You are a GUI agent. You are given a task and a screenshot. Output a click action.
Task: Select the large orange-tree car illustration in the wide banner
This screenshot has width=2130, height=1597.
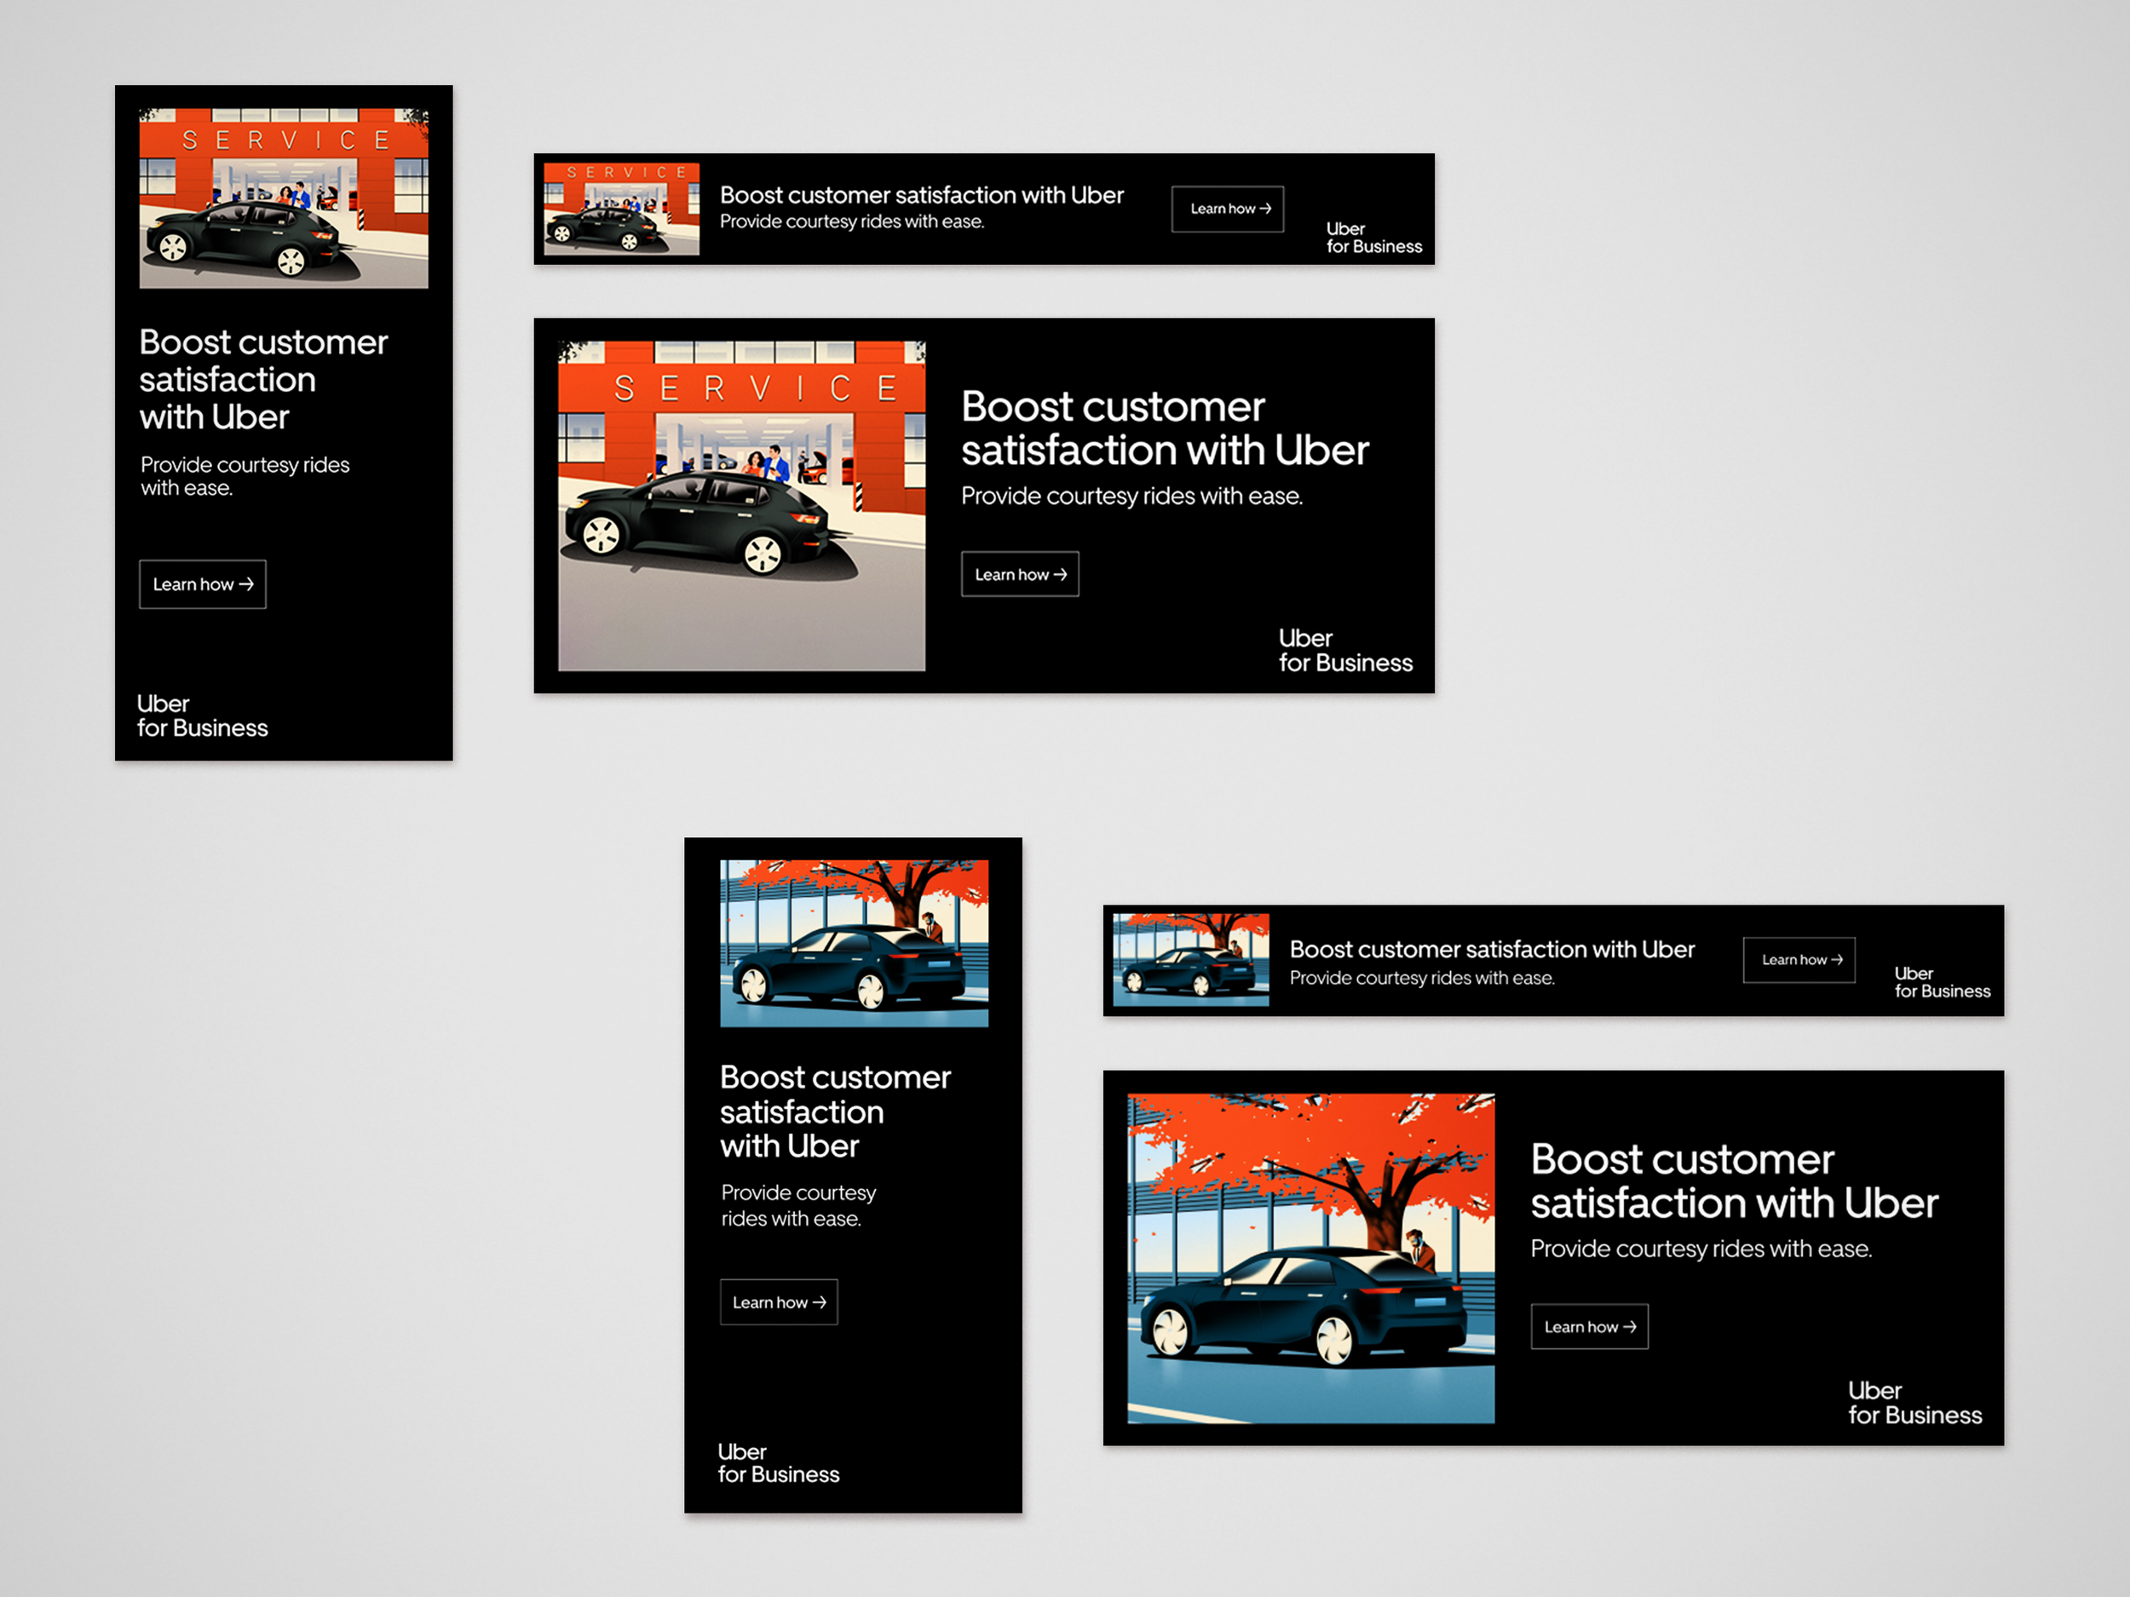(x=1310, y=1258)
